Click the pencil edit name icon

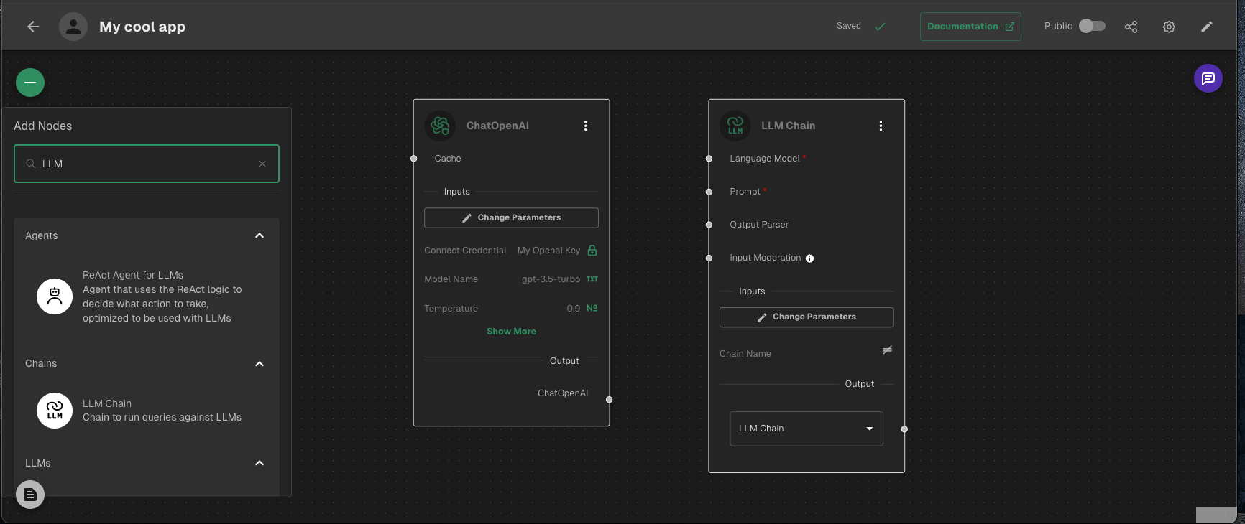click(x=1207, y=27)
